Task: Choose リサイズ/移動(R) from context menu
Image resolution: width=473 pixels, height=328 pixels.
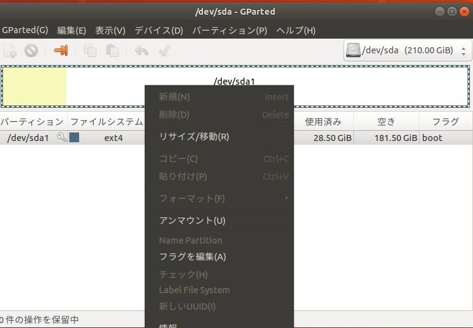Action: (x=219, y=137)
